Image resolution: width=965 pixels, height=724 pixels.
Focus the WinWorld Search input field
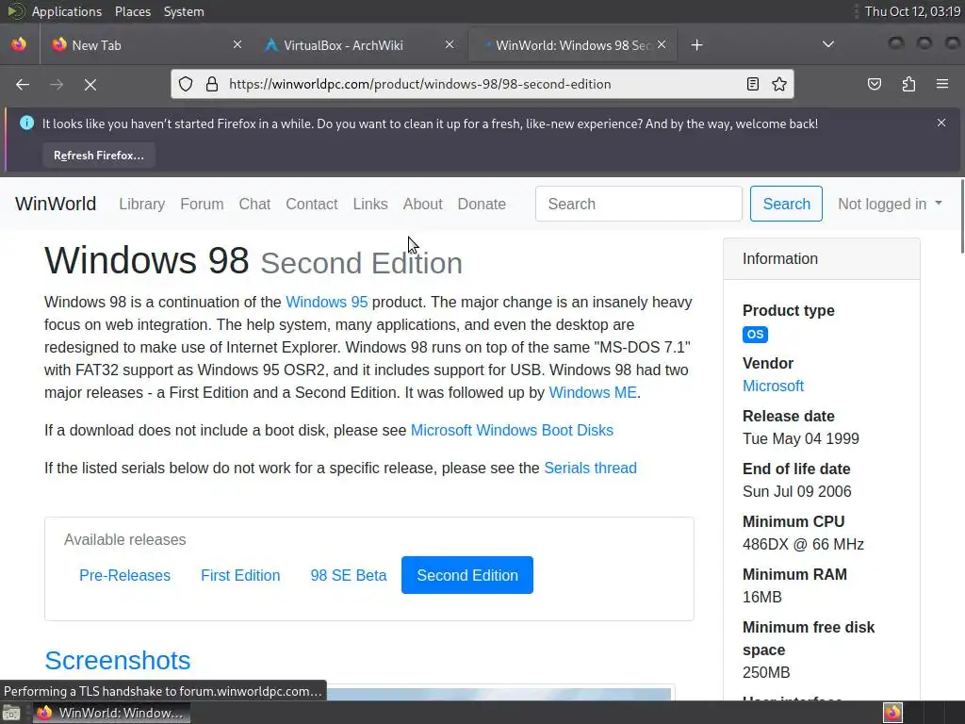639,204
